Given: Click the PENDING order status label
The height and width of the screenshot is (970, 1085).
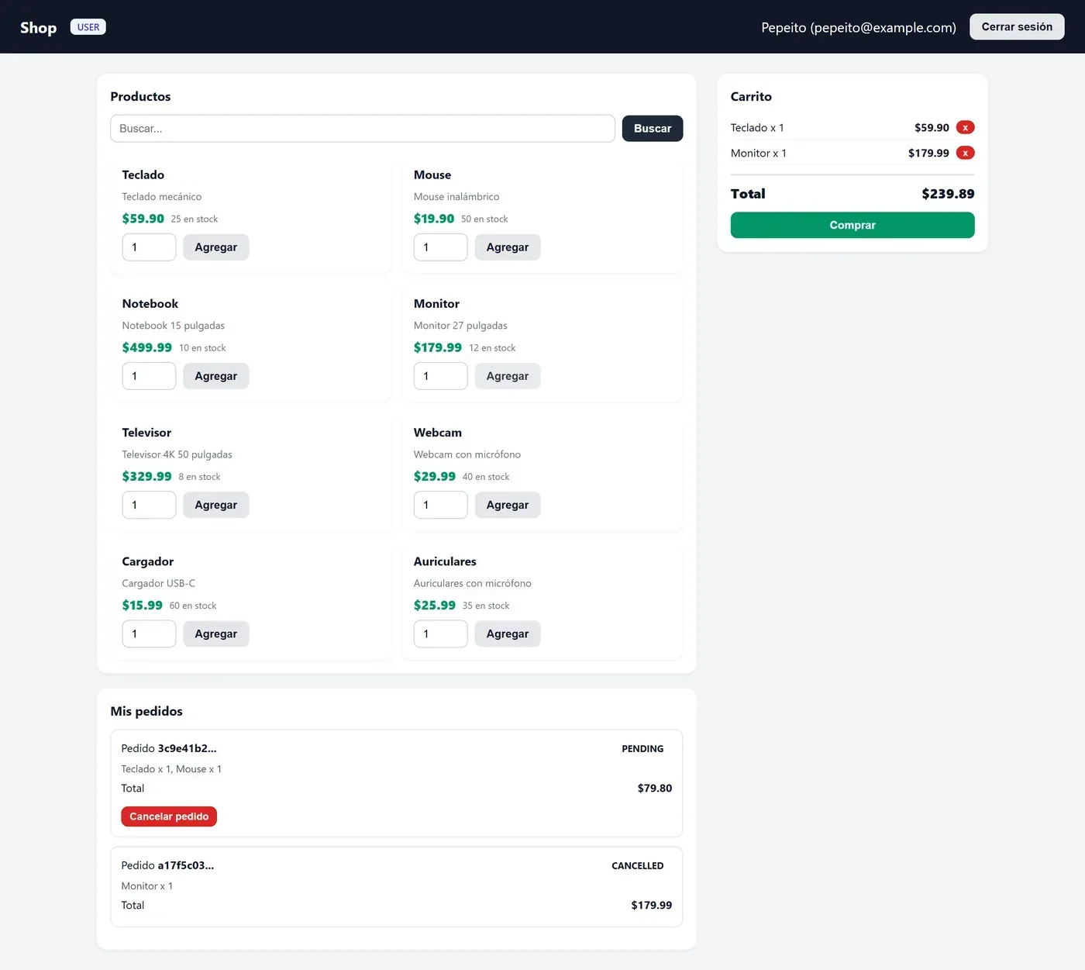Looking at the screenshot, I should 642,749.
